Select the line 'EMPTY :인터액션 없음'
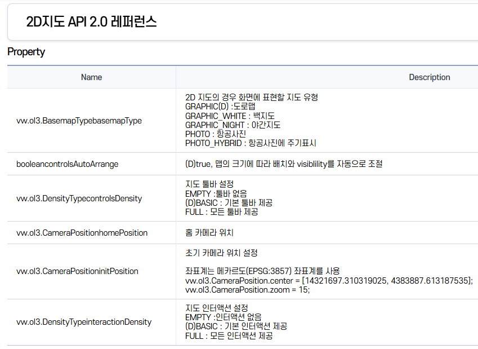Screen dimensions: 478x349 223,317
